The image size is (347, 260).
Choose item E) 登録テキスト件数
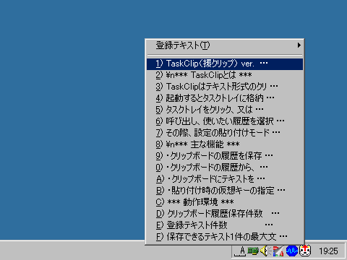[225, 225]
